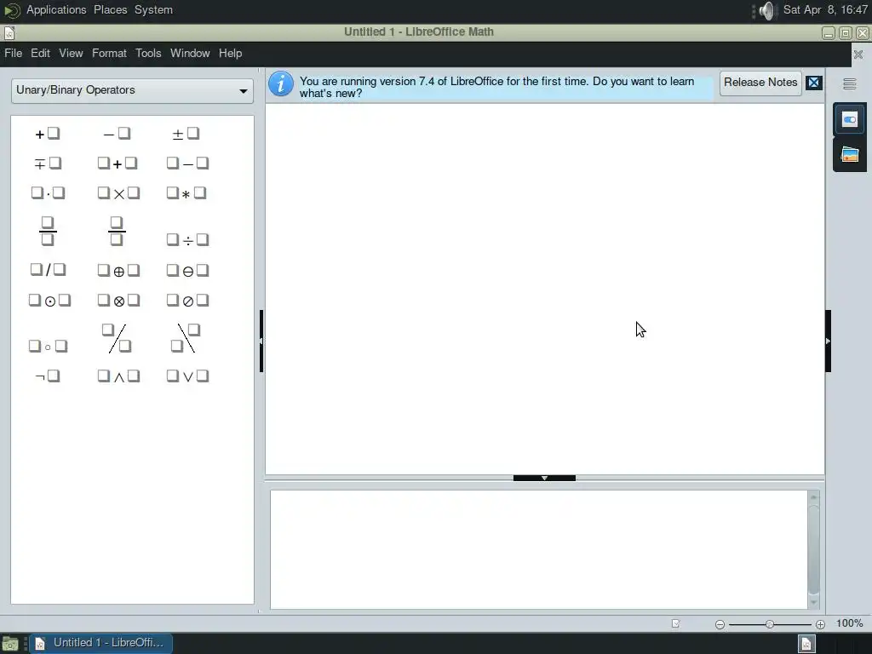Image resolution: width=872 pixels, height=654 pixels.
Task: Close the document using menu bar X
Action: click(858, 54)
